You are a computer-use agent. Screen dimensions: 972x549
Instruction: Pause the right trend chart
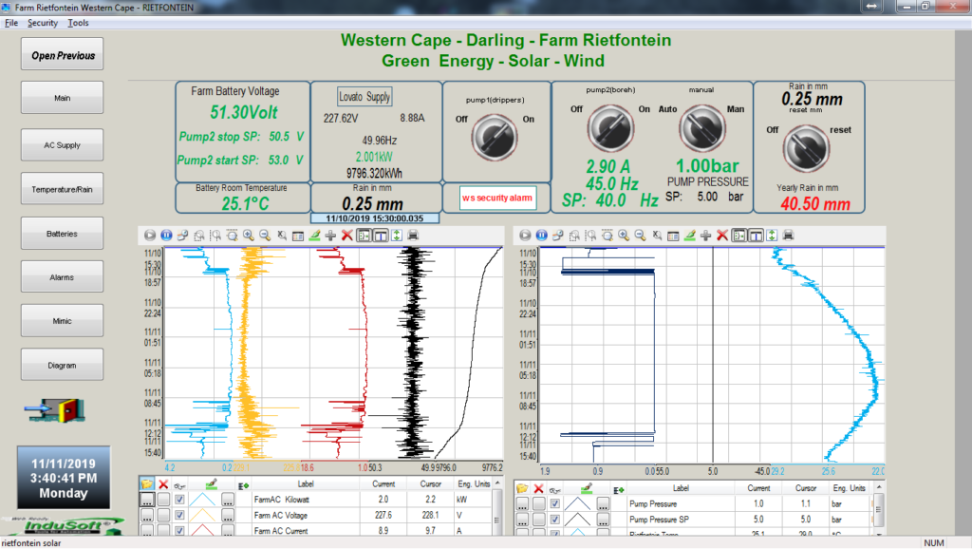542,236
